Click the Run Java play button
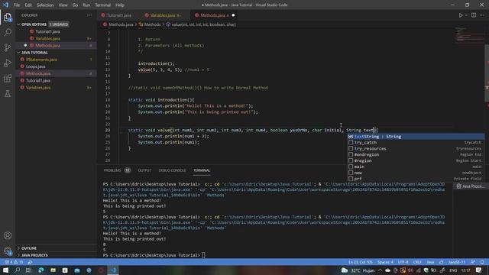 coord(460,15)
